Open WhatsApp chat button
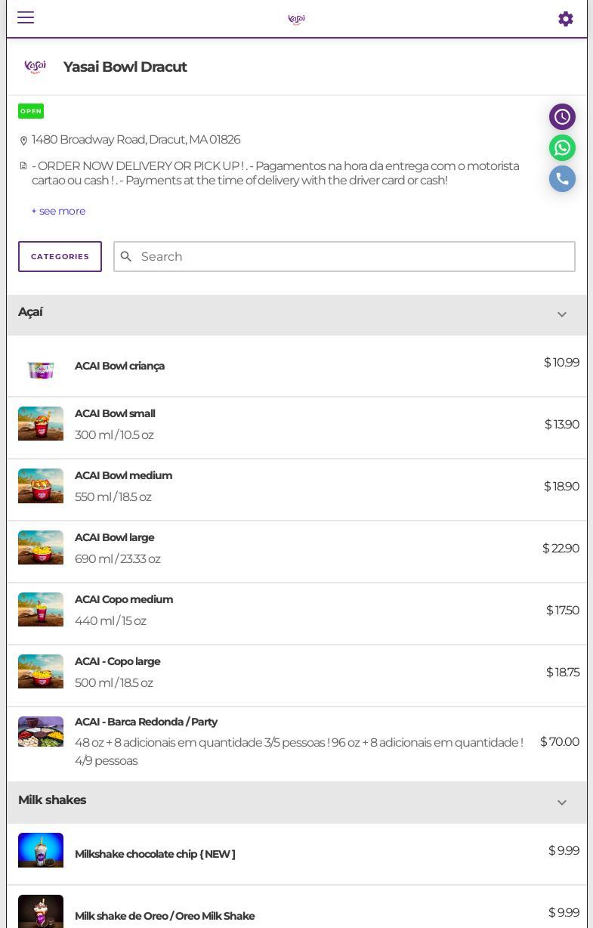The image size is (593, 928). 562,148
